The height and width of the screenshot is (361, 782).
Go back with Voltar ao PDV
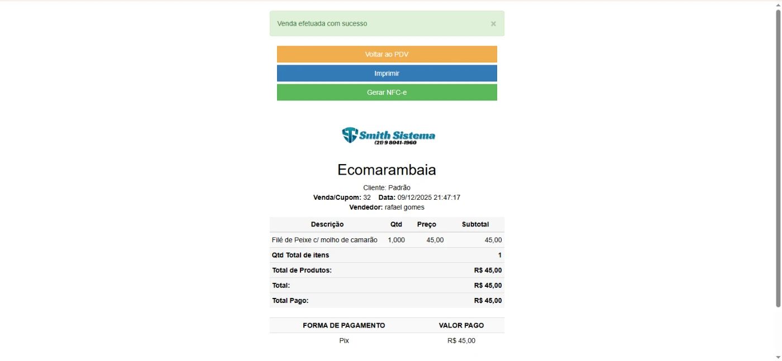[387, 54]
